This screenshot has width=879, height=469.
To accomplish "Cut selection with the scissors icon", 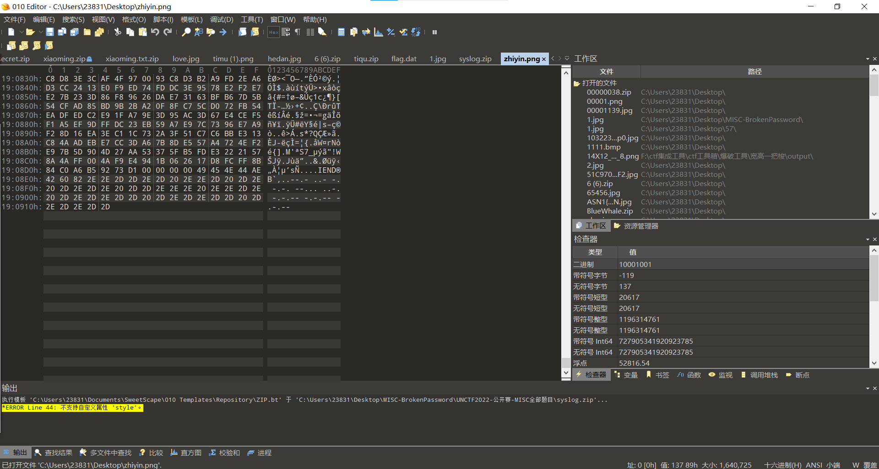I will pyautogui.click(x=118, y=32).
